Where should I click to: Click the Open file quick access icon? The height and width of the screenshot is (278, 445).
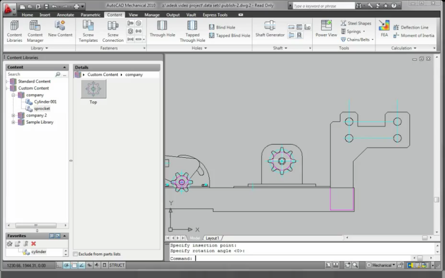click(30, 6)
